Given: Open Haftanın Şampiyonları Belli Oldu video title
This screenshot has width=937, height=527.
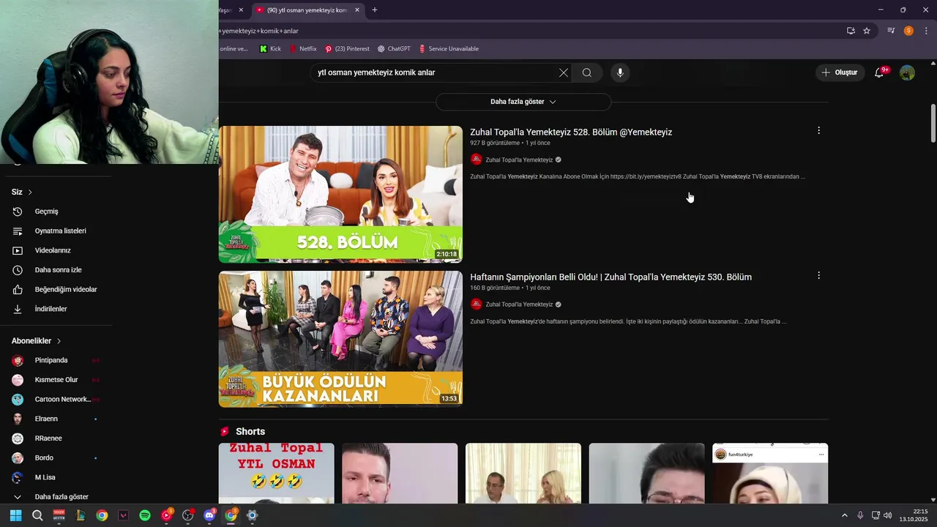Looking at the screenshot, I should 611,277.
